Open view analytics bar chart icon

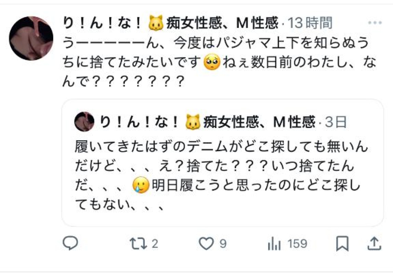coord(274,244)
